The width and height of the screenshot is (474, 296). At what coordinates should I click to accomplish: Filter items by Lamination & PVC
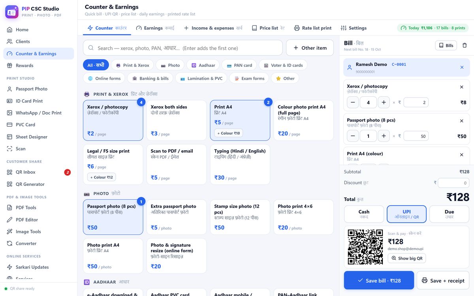201,78
